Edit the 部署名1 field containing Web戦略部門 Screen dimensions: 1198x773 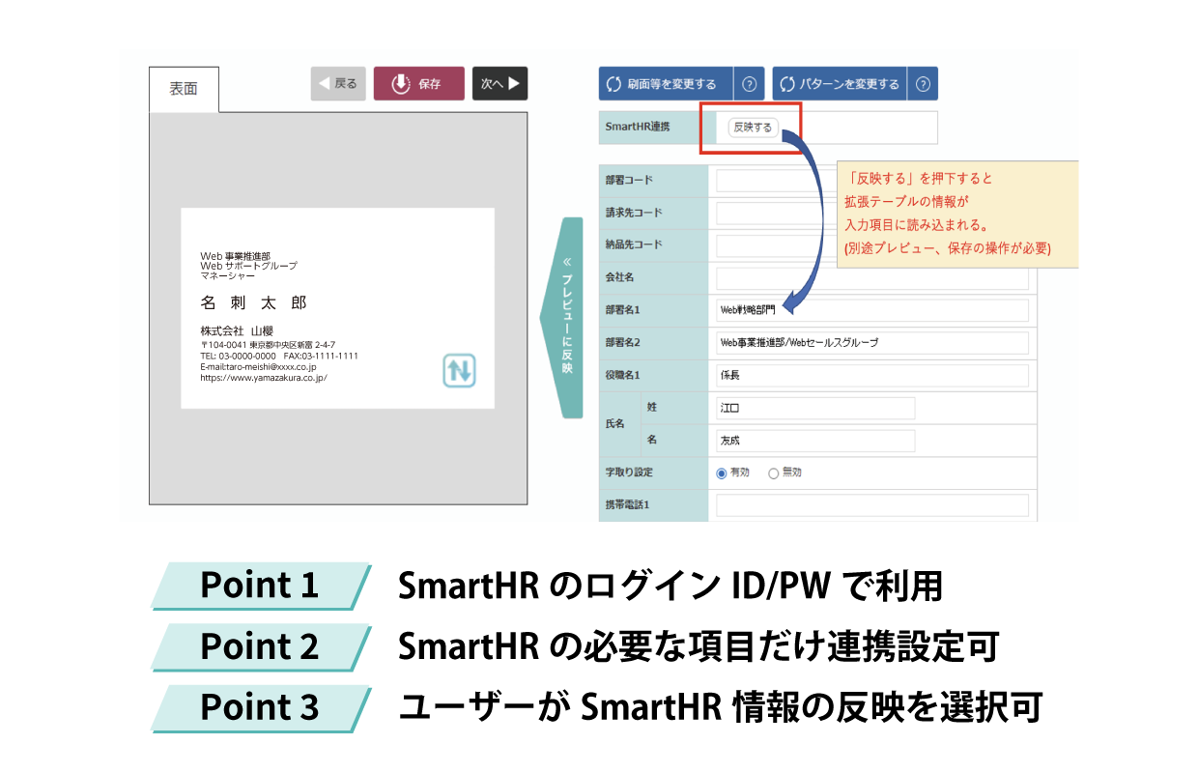872,310
